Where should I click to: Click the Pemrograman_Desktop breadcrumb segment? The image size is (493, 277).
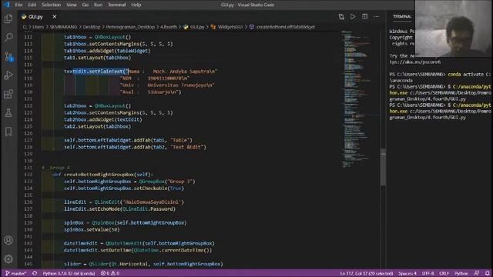[x=130, y=27]
